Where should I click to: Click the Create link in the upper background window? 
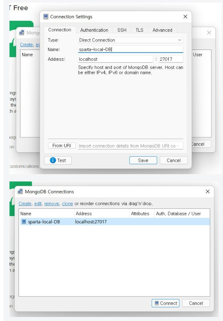pyautogui.click(x=26, y=44)
